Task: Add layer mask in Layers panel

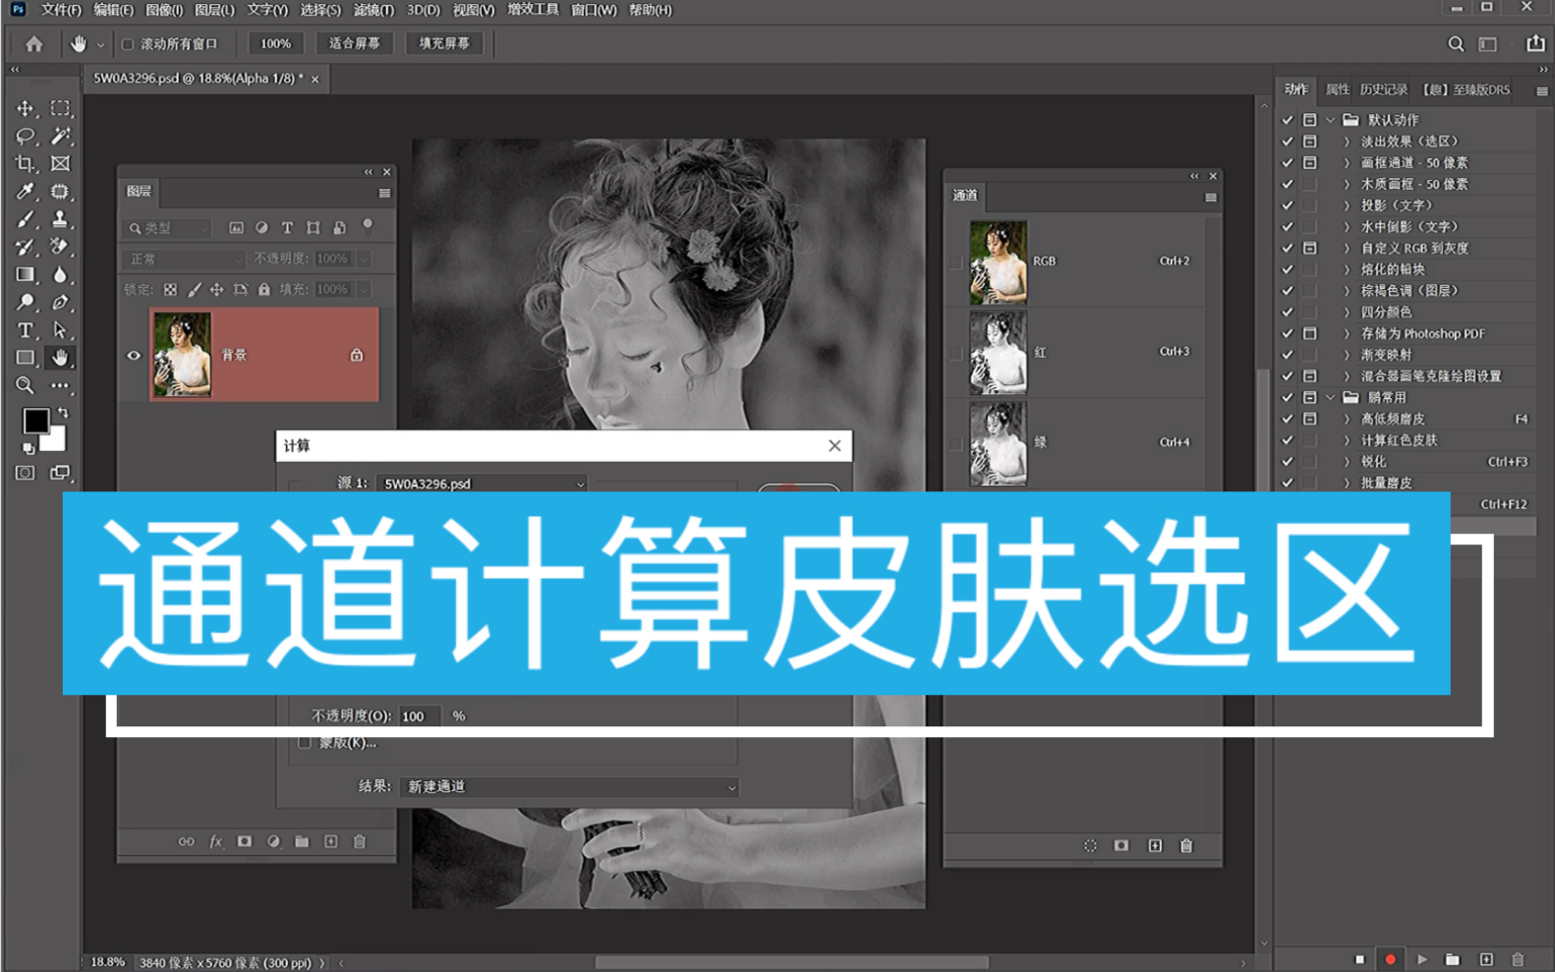Action: pyautogui.click(x=245, y=842)
